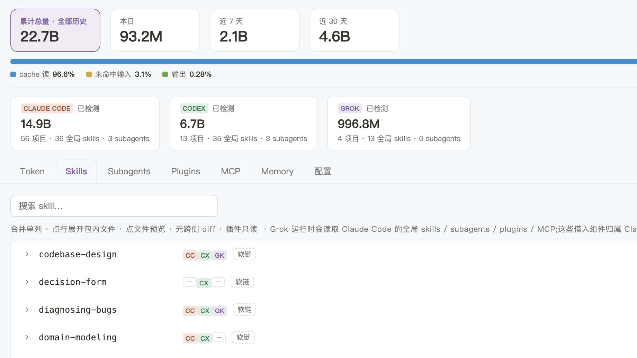Viewport: 637px width, 358px height.
Task: Click the codebase-design skill name
Action: tap(78, 255)
